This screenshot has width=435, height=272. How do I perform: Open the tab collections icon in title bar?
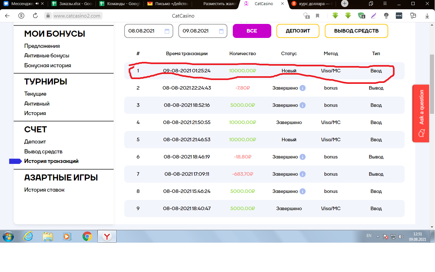click(x=371, y=4)
